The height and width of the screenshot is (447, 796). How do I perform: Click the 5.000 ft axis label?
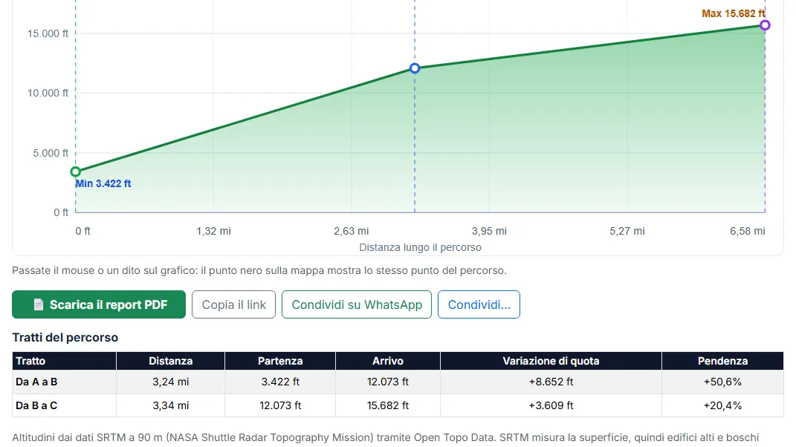coord(51,153)
